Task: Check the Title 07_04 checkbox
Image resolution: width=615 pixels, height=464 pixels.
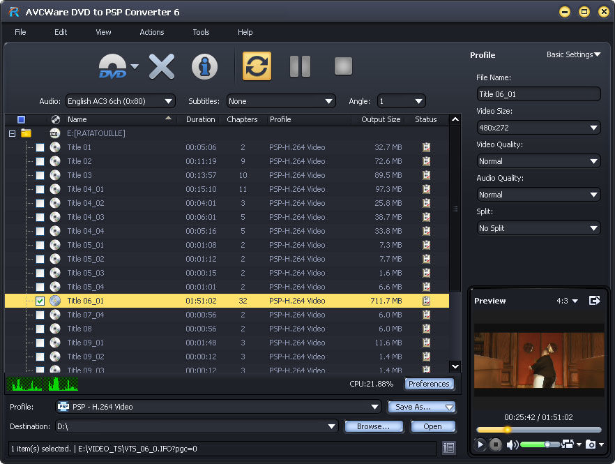Action: click(x=40, y=315)
